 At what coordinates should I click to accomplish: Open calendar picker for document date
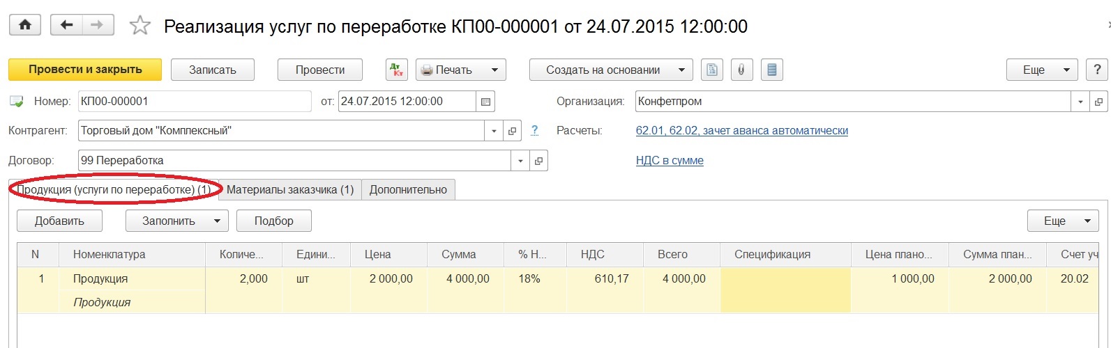click(x=485, y=102)
